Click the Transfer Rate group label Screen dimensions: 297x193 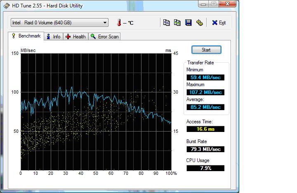pos(200,63)
